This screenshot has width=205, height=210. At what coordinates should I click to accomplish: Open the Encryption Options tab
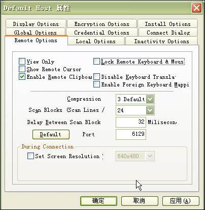101,24
